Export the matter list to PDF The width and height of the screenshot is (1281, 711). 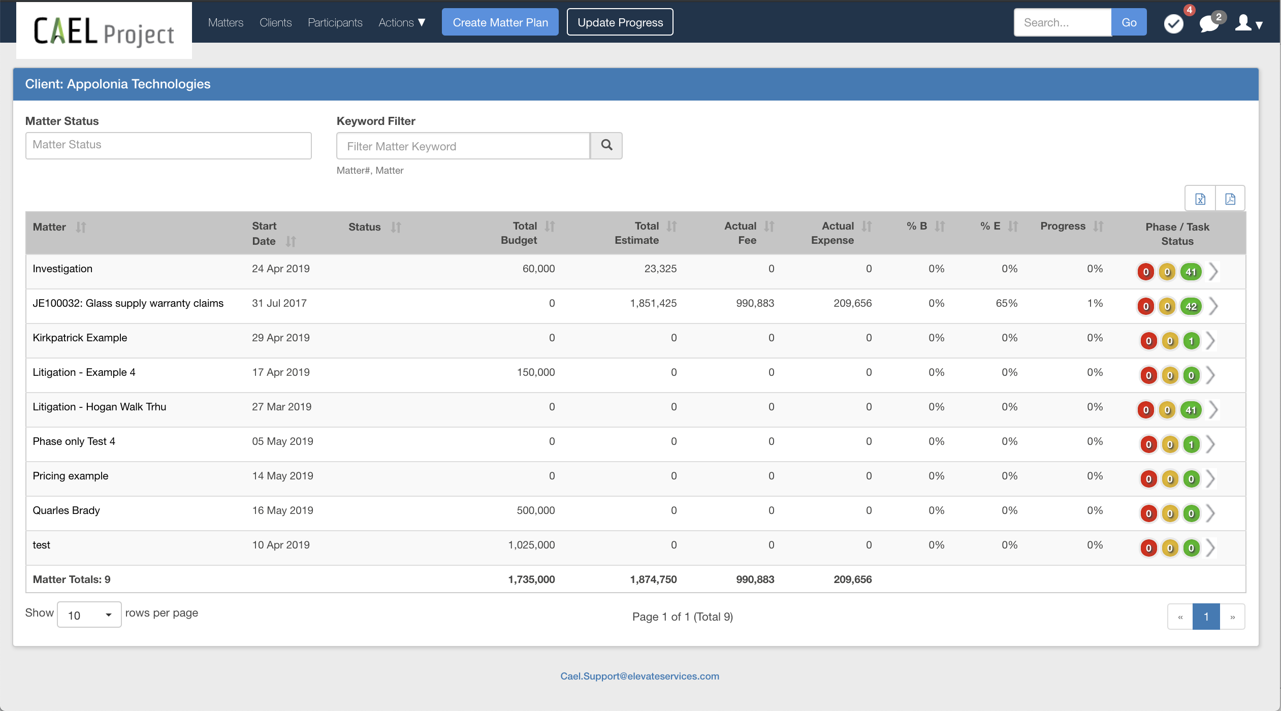tap(1230, 199)
